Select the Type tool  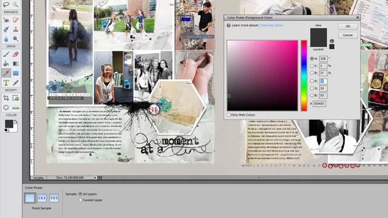tap(6, 82)
